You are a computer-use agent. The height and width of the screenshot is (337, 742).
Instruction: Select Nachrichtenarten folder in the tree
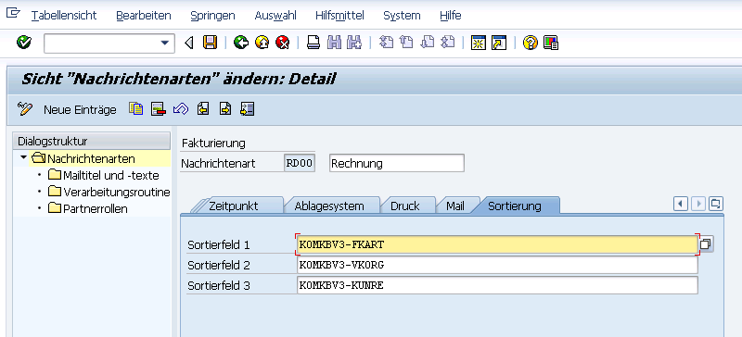click(x=91, y=159)
